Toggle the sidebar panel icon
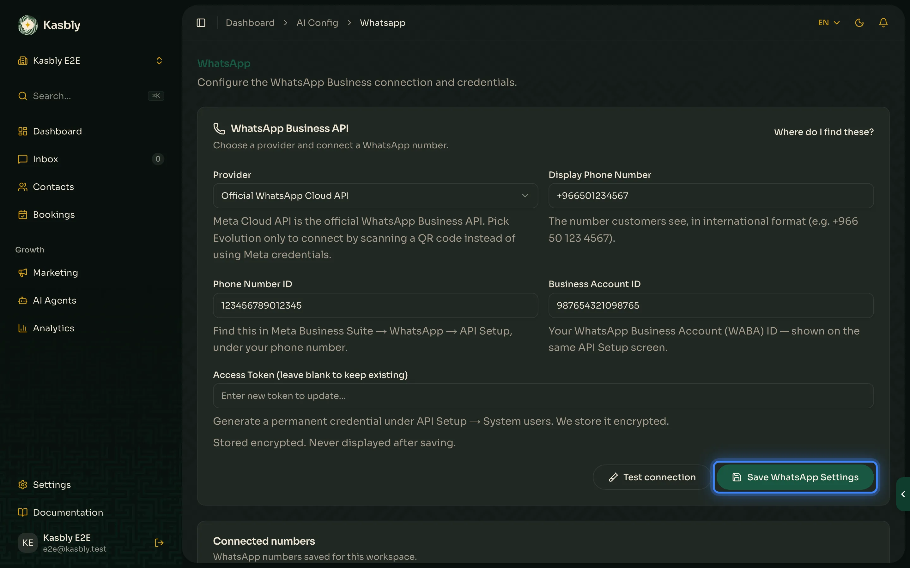The image size is (910, 568). 201,23
